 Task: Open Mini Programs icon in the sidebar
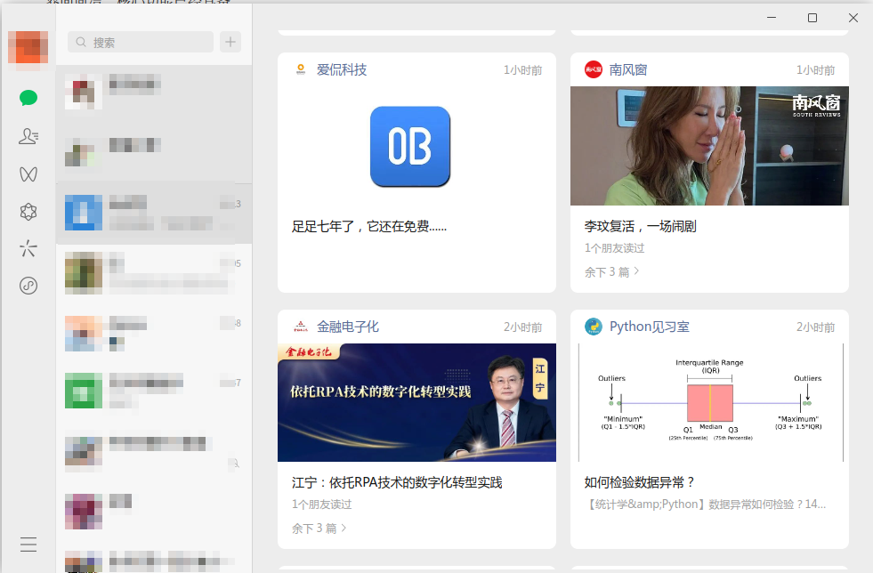28,286
